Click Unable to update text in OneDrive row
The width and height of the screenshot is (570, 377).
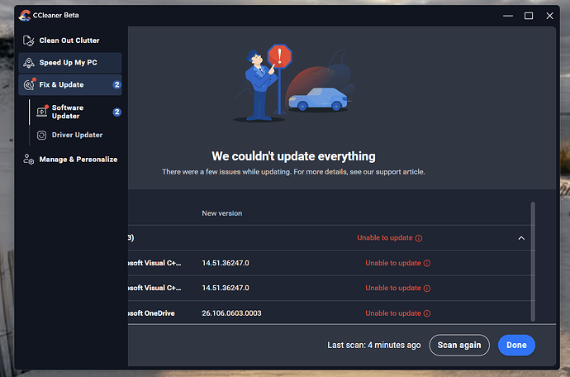click(393, 313)
